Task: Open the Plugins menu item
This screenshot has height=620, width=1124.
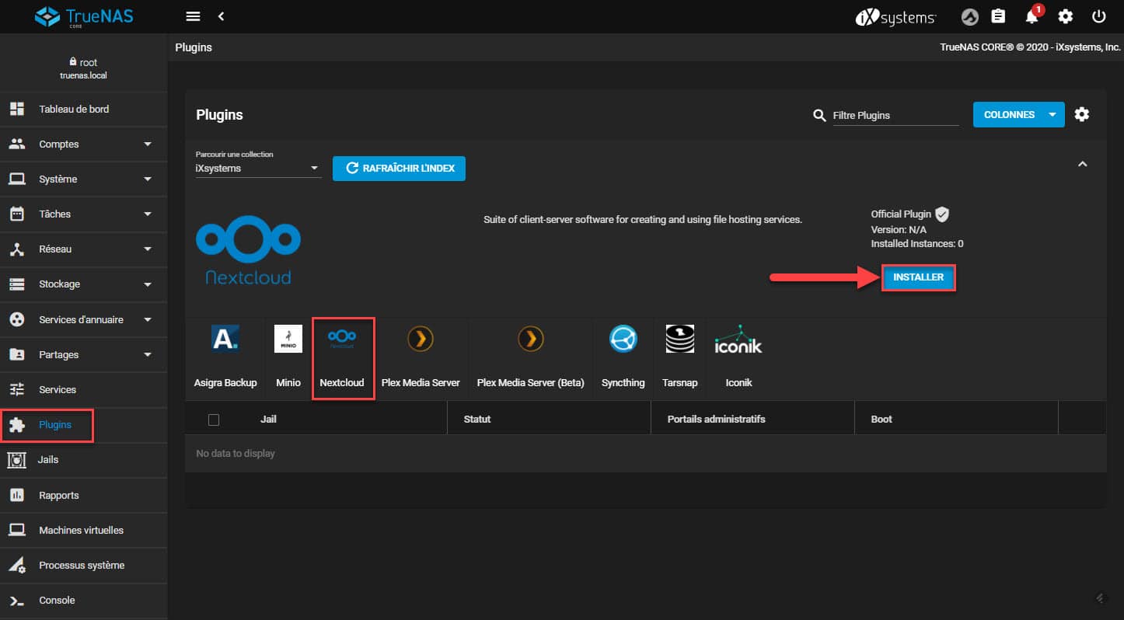Action: pyautogui.click(x=83, y=424)
